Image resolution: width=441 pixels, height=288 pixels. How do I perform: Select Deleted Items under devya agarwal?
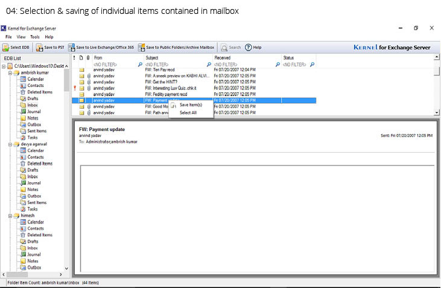click(40, 164)
